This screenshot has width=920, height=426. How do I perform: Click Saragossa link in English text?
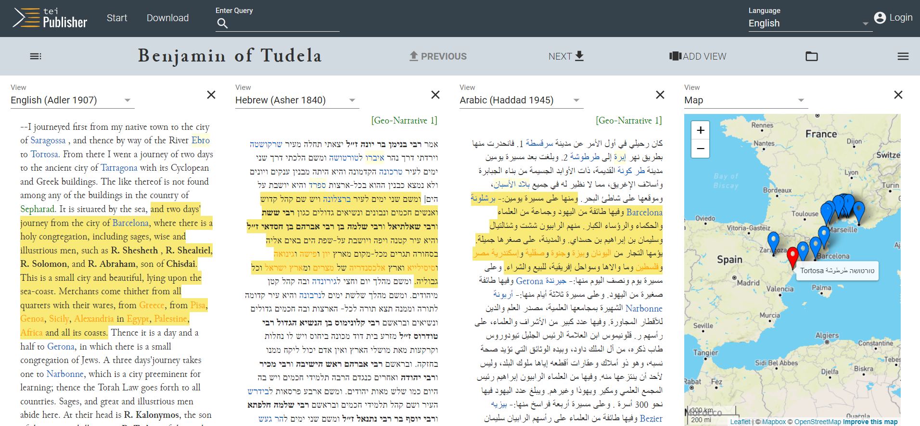point(48,140)
